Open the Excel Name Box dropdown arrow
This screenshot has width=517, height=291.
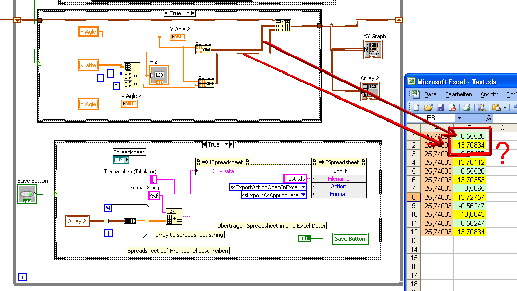click(459, 118)
